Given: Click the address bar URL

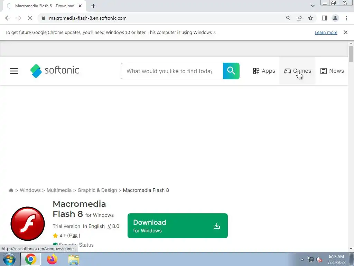Looking at the screenshot, I should 88,18.
